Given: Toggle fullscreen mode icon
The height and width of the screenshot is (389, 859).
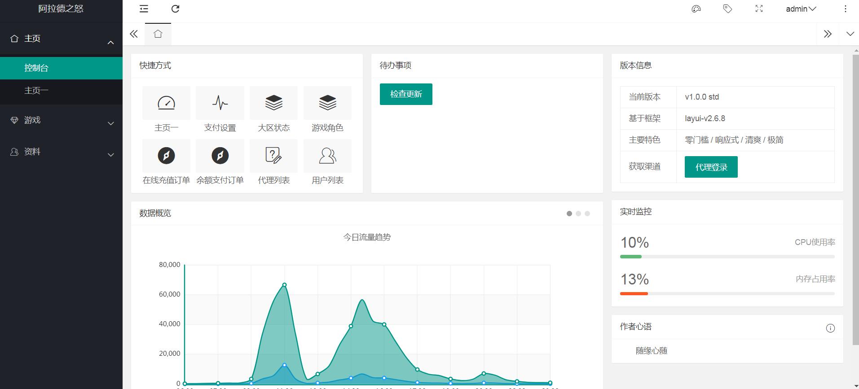Looking at the screenshot, I should tap(759, 9).
